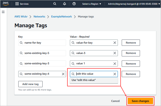161x106 pixels.
Task: Click the search magnifier in top bar
Action: (55, 4)
